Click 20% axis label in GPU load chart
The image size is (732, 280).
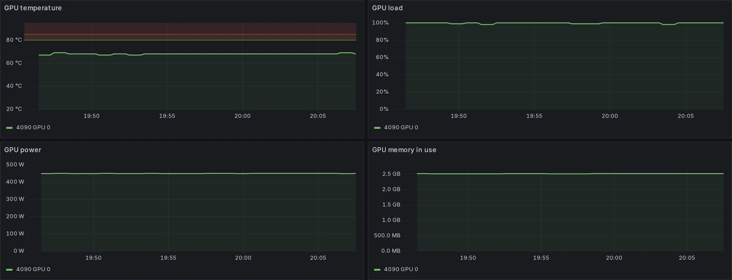click(x=382, y=92)
